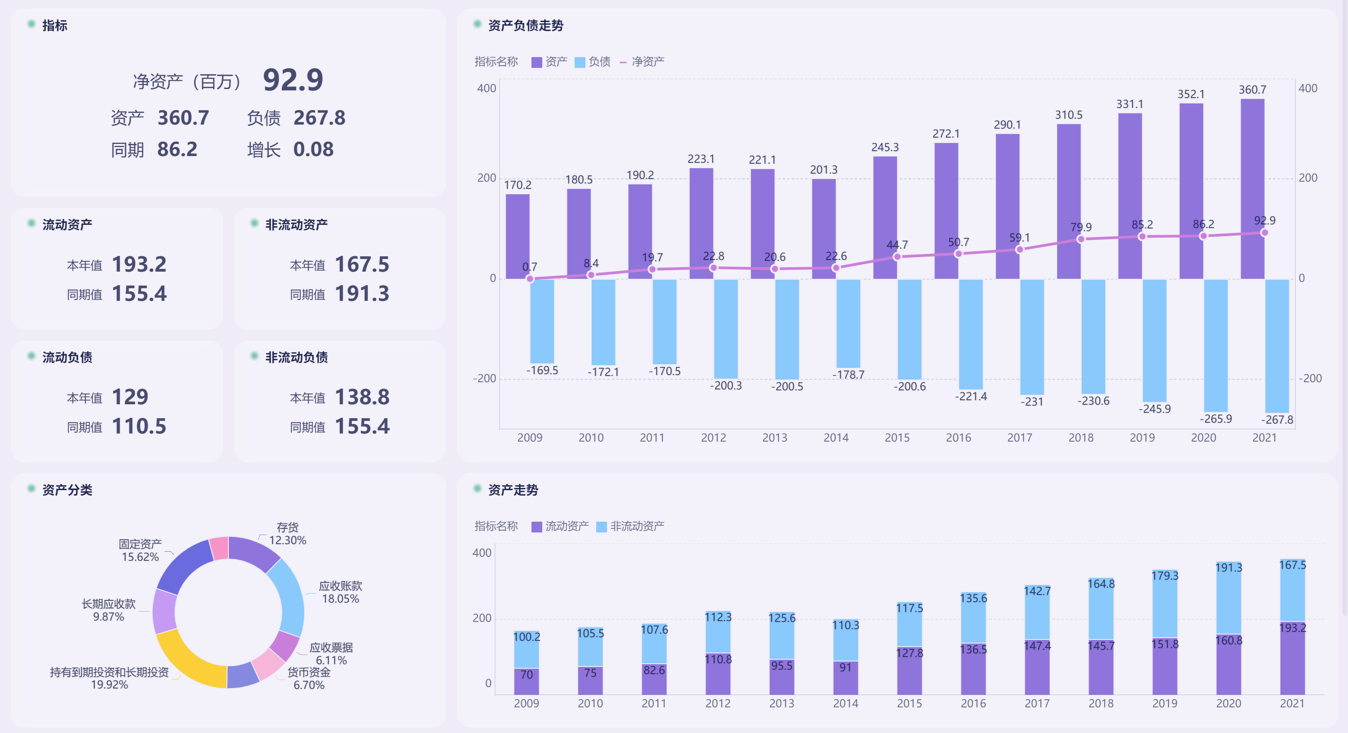This screenshot has height=733, width=1348.
Task: Click the green dot beside 指标 title
Action: (31, 24)
